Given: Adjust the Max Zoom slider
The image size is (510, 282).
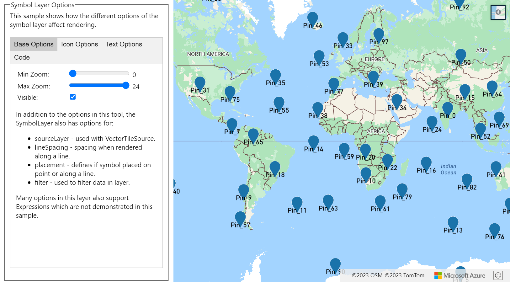Looking at the screenshot, I should 99,85.
